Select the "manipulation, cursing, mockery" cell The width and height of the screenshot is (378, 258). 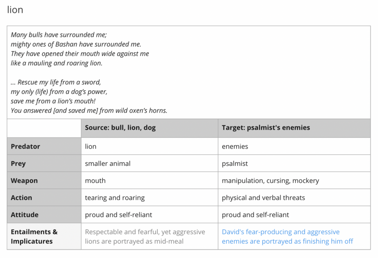click(270, 181)
